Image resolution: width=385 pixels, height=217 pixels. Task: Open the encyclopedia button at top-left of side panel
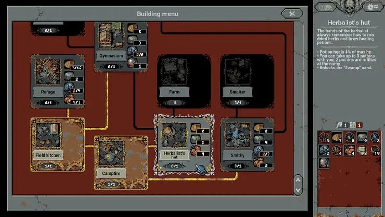click(x=326, y=7)
